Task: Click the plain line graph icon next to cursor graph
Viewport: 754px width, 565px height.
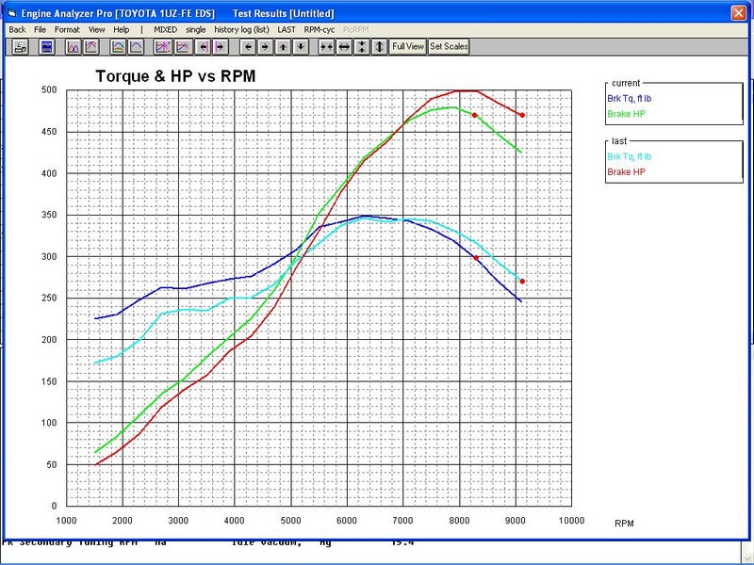Action: click(x=182, y=46)
